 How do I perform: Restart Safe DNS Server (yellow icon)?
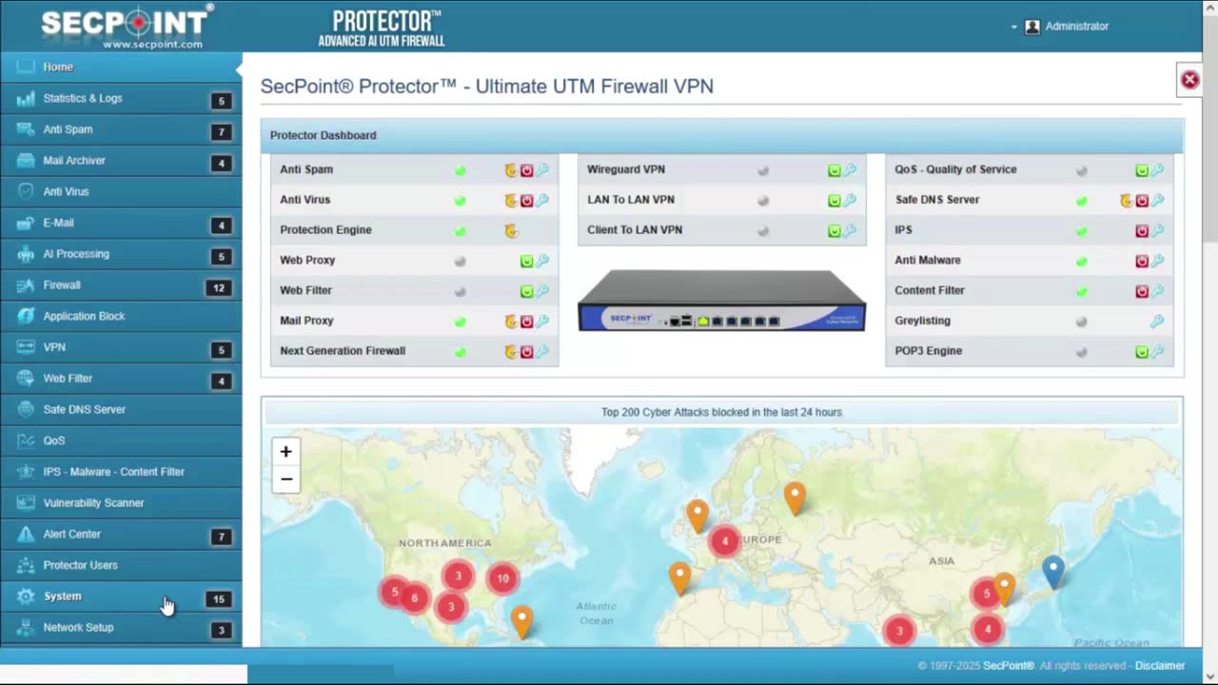[x=1127, y=201]
